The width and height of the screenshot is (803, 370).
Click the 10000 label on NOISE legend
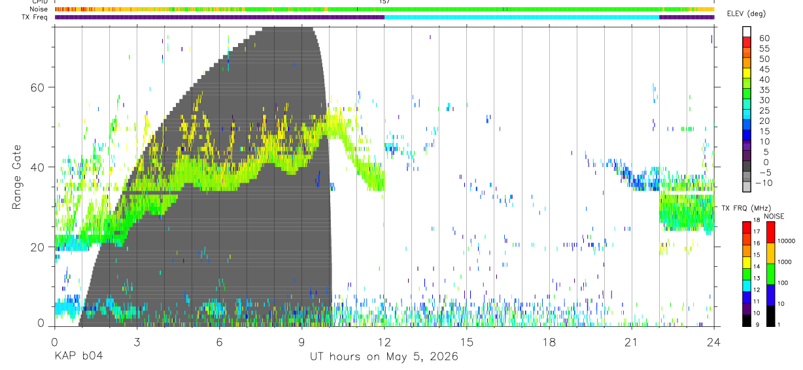coord(787,241)
